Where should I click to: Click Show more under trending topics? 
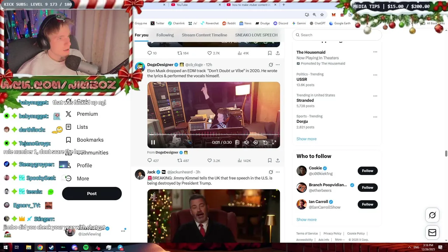coord(306,139)
